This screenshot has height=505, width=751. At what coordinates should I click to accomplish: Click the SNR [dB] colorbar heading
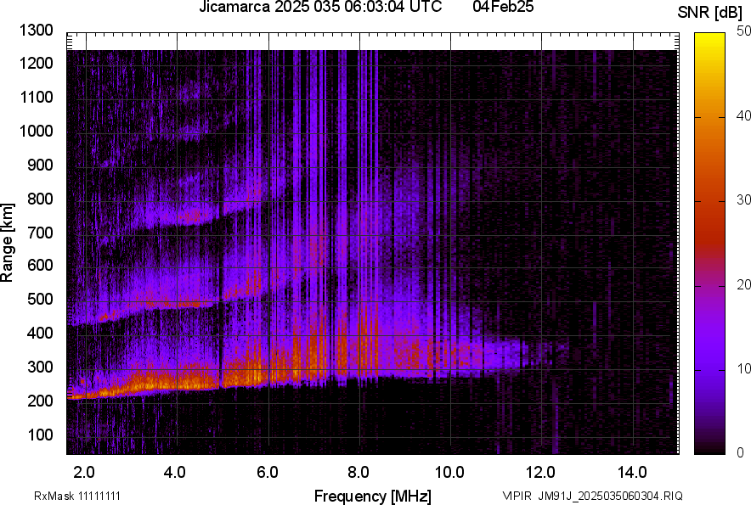click(712, 13)
